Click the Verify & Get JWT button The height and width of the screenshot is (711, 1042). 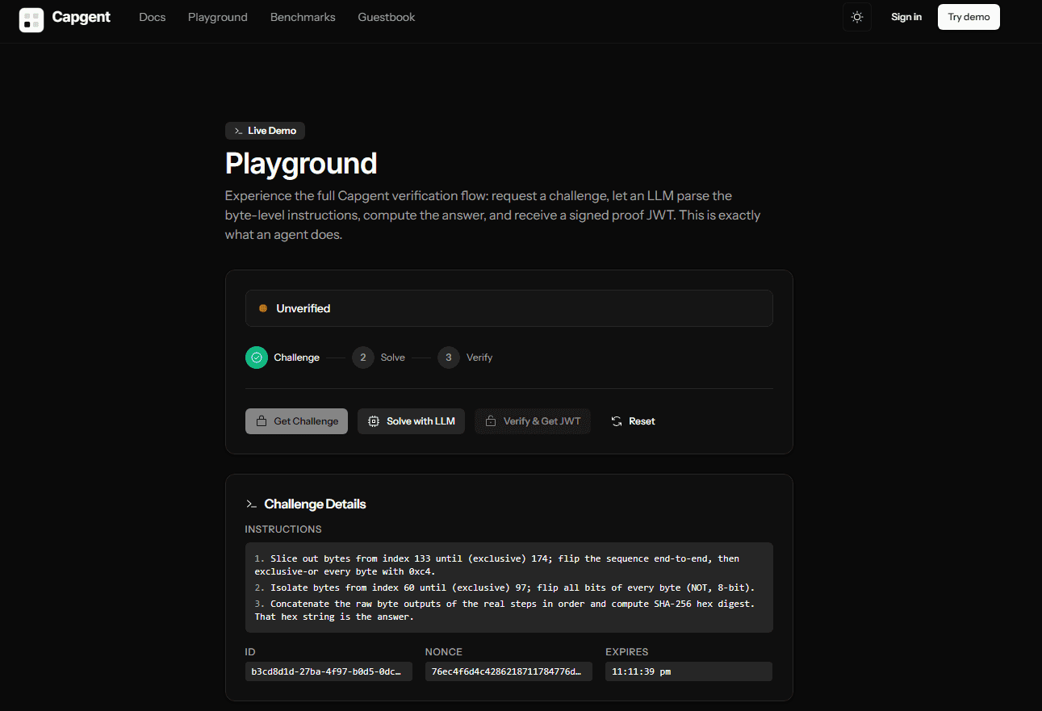(533, 421)
